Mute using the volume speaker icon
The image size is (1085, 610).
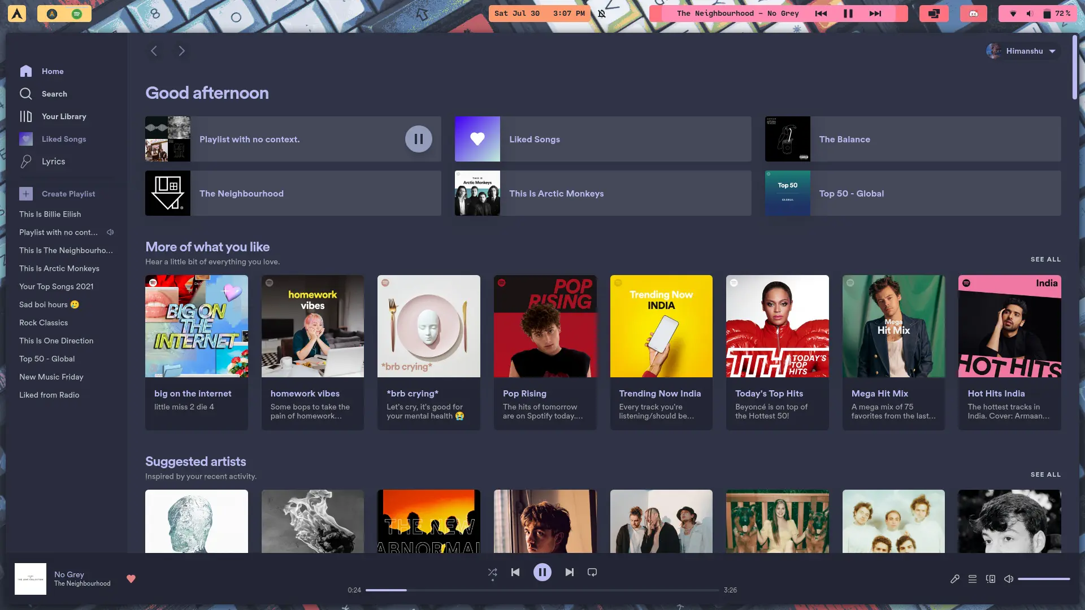tap(1009, 579)
